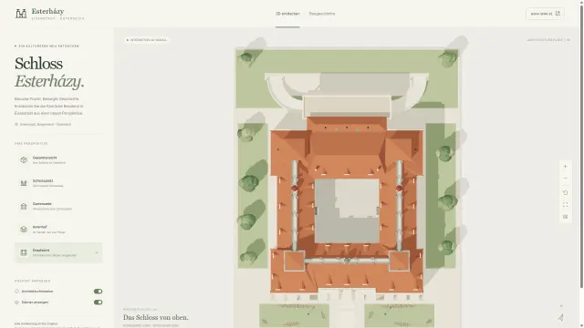Image resolution: width=584 pixels, height=328 pixels.
Task: Click the 'Das Schloss von oben.' caption
Action: click(x=156, y=317)
